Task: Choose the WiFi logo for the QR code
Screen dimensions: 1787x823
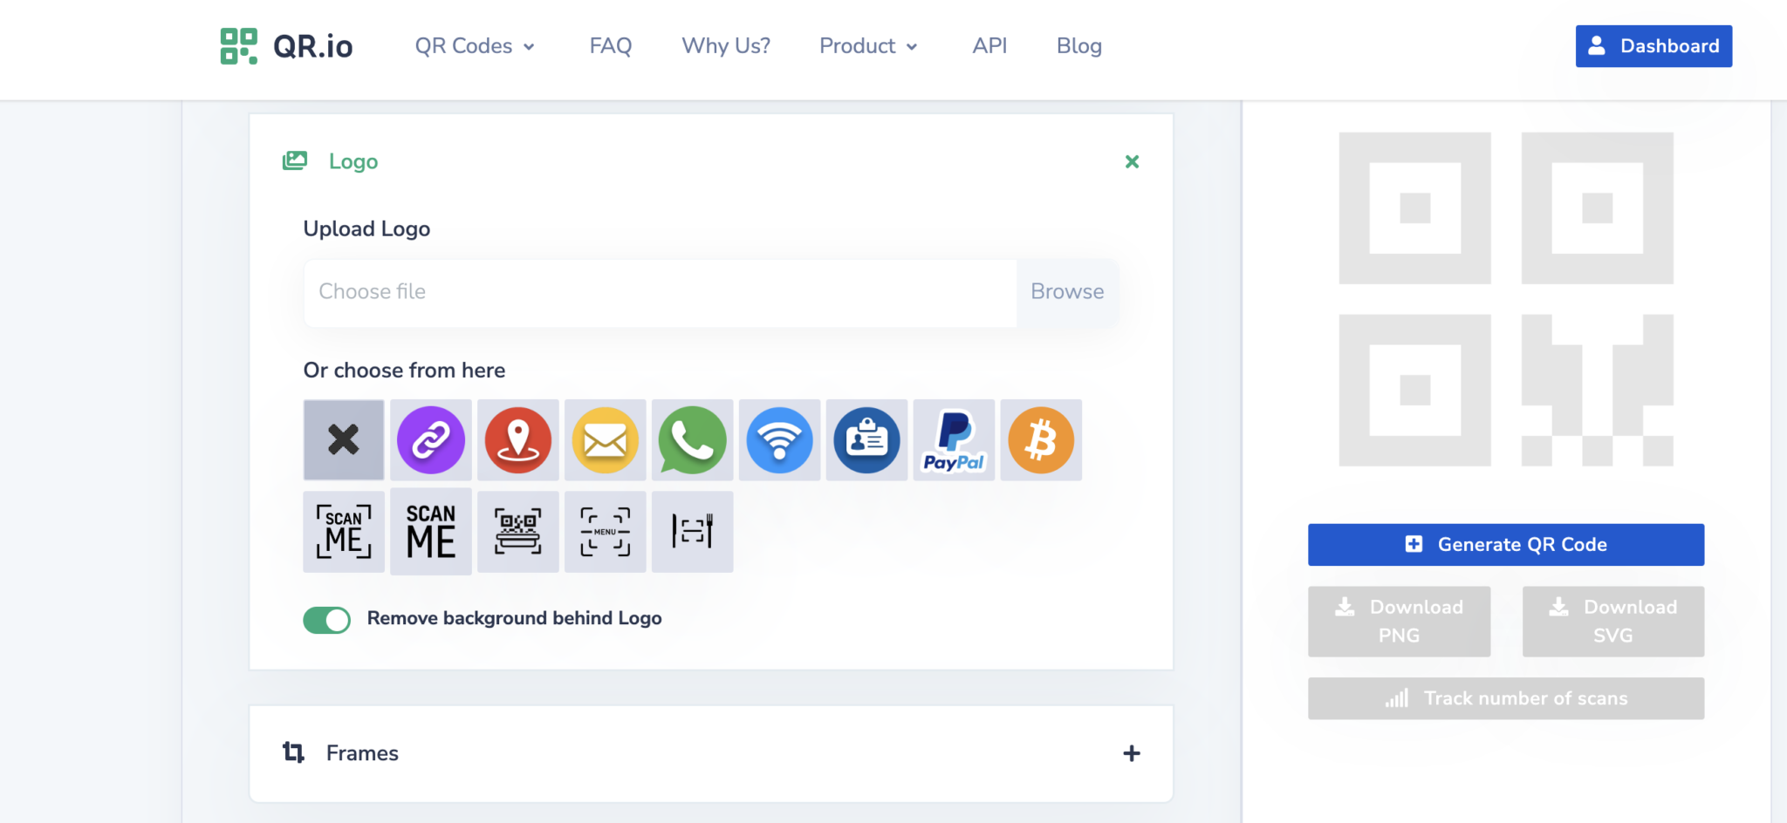Action: pyautogui.click(x=779, y=440)
